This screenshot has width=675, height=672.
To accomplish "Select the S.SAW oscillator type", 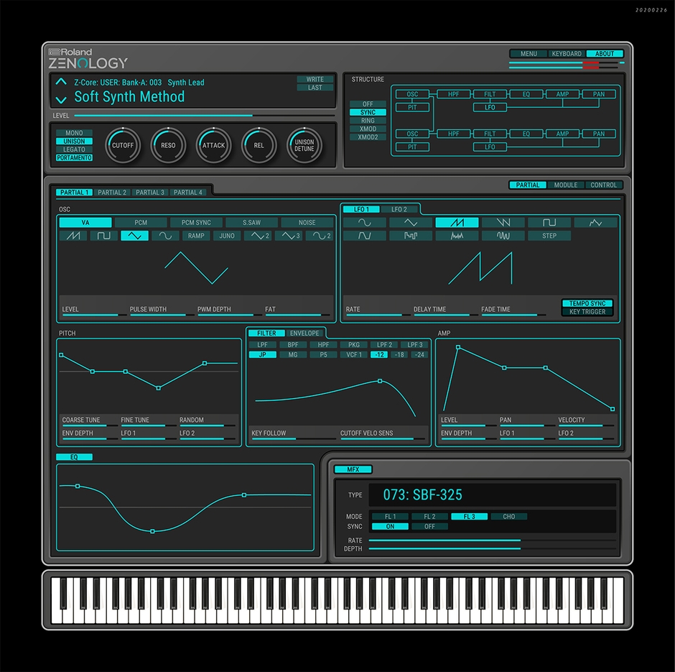I will [252, 222].
